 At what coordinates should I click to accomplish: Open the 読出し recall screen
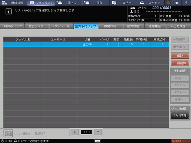click(68, 3)
